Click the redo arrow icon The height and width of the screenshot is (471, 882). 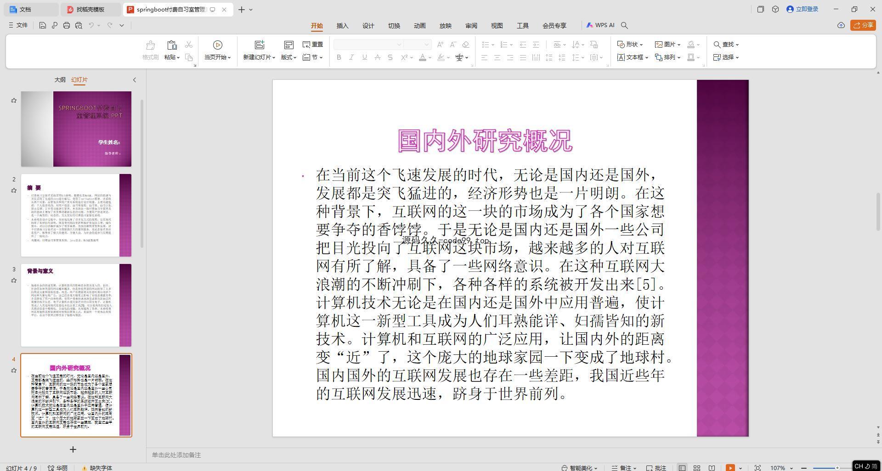[110, 25]
